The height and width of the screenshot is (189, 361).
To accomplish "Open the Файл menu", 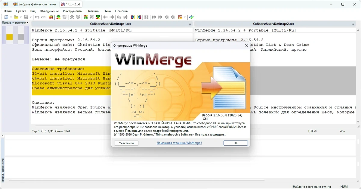I will 8,11.
